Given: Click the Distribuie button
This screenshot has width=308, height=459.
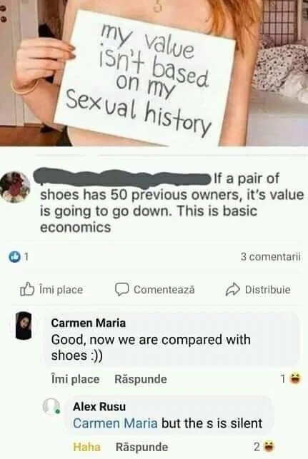Looking at the screenshot, I should [x=258, y=290].
